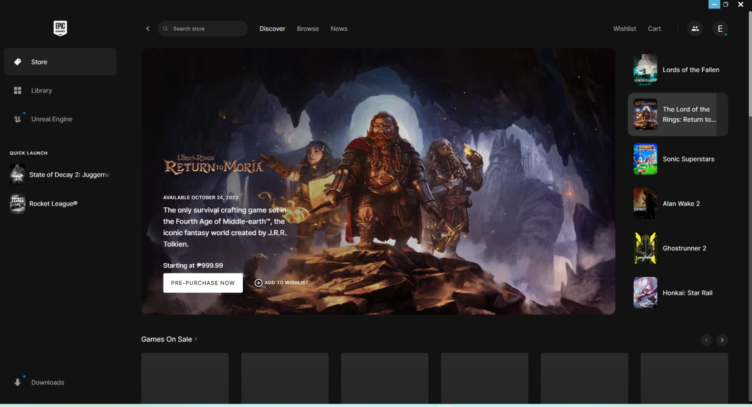
Task: Show next Games On Sale items
Action: (x=722, y=340)
